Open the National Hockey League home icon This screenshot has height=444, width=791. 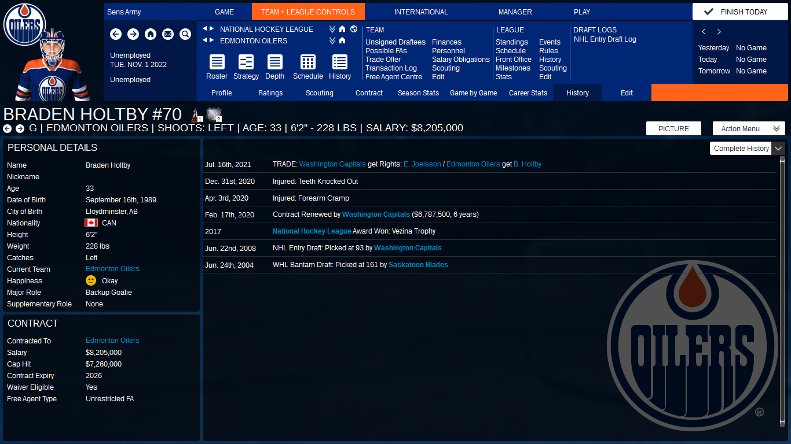342,29
